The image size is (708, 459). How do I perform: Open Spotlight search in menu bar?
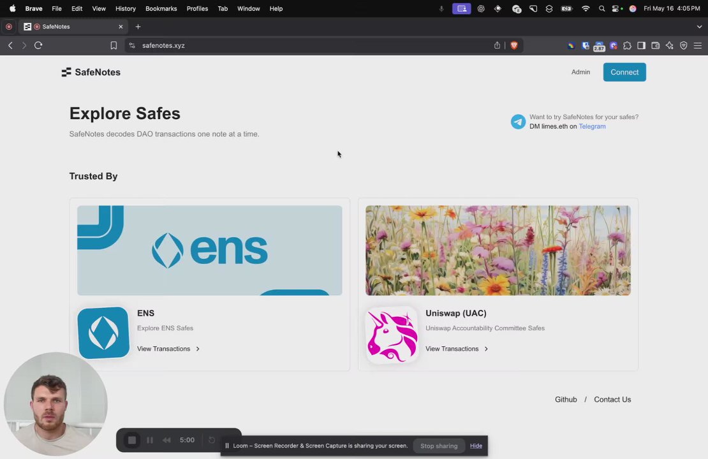click(601, 8)
